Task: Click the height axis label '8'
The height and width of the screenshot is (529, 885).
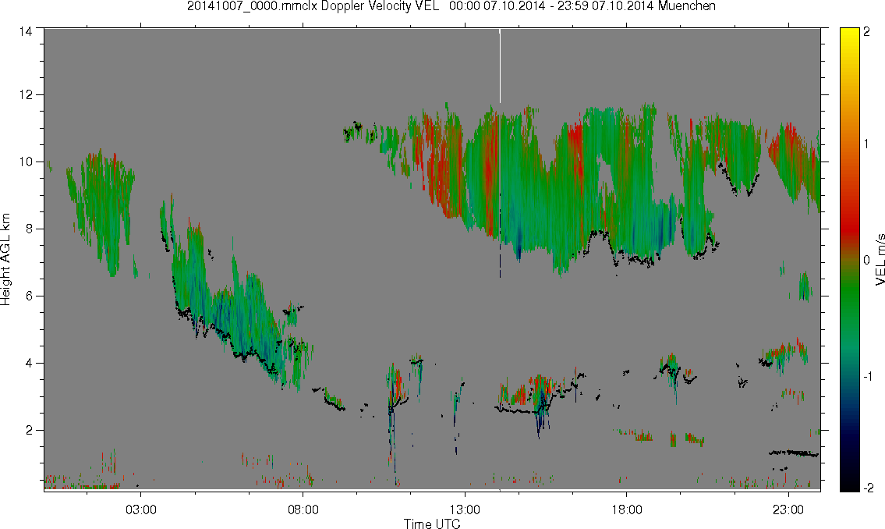Action: point(28,229)
